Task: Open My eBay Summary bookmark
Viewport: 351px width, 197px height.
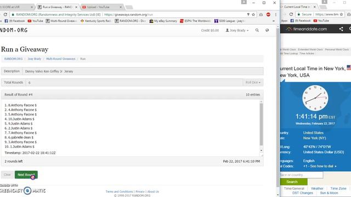Action: [163, 21]
